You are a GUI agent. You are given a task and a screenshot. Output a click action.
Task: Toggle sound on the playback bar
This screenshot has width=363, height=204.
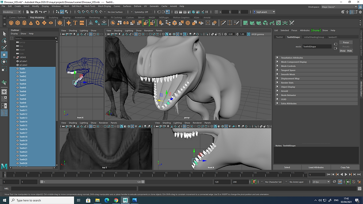pos(348,182)
